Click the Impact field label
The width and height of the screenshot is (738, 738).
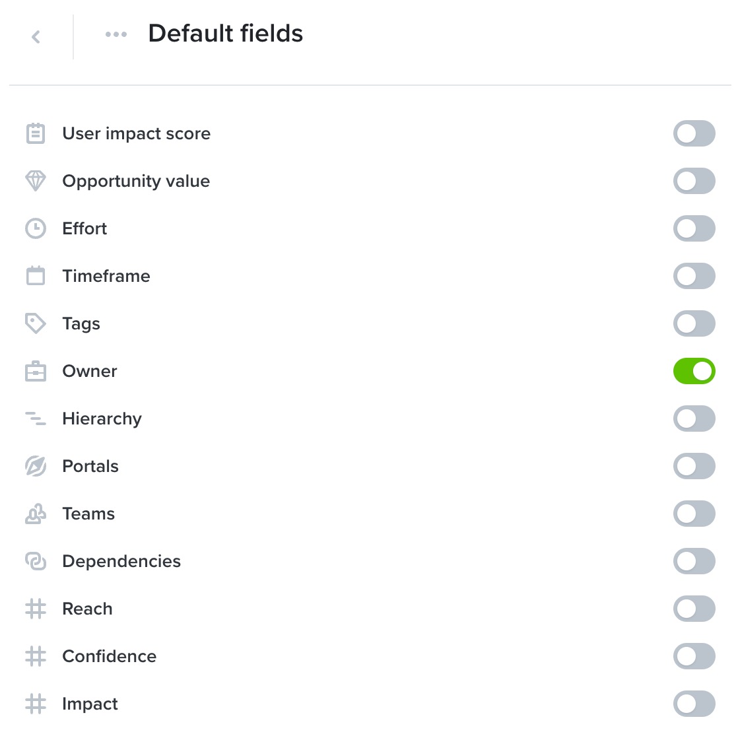(x=90, y=704)
